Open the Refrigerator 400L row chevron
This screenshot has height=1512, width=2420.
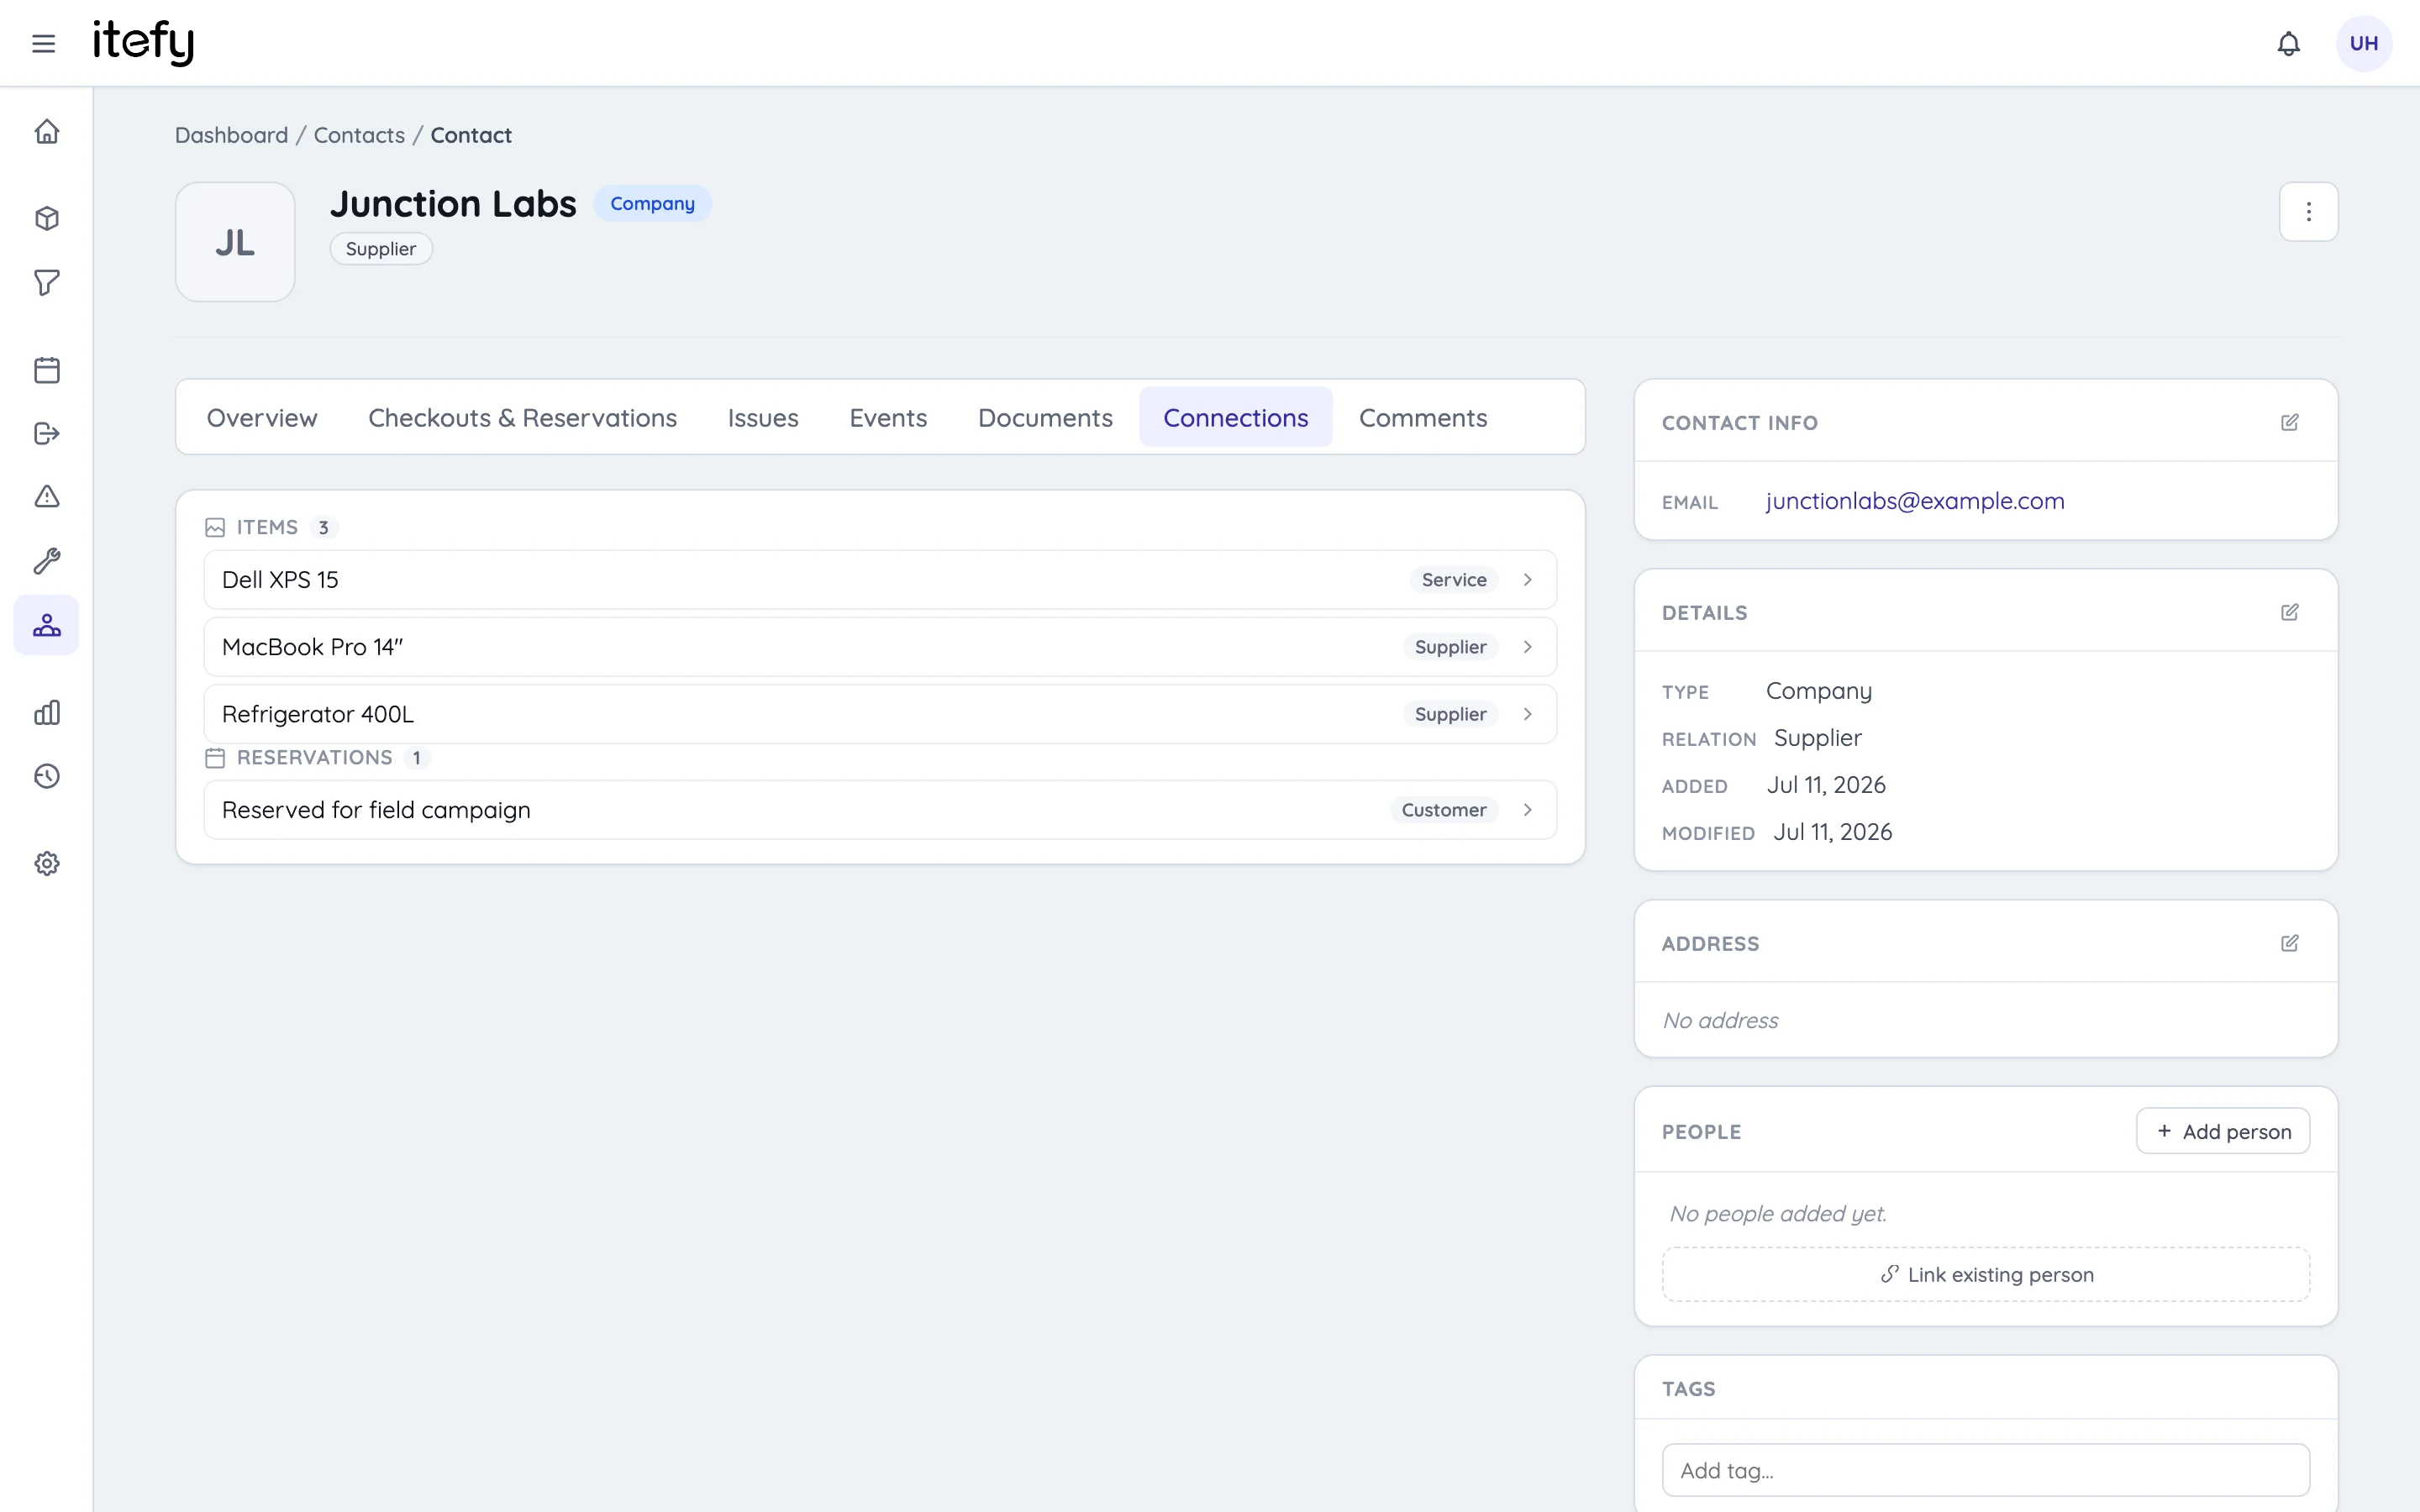coord(1527,714)
